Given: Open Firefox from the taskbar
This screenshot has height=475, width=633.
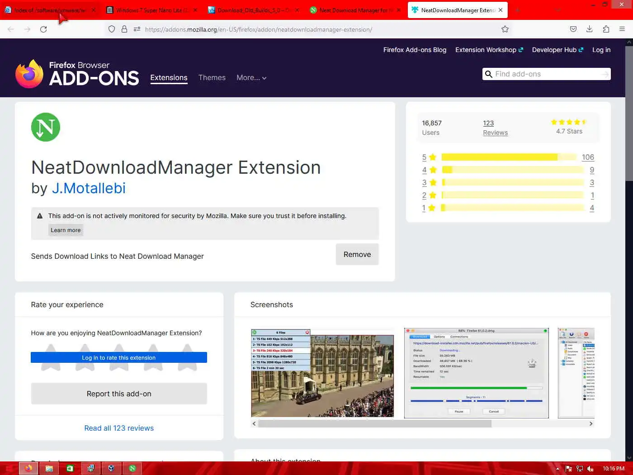Looking at the screenshot, I should point(28,468).
